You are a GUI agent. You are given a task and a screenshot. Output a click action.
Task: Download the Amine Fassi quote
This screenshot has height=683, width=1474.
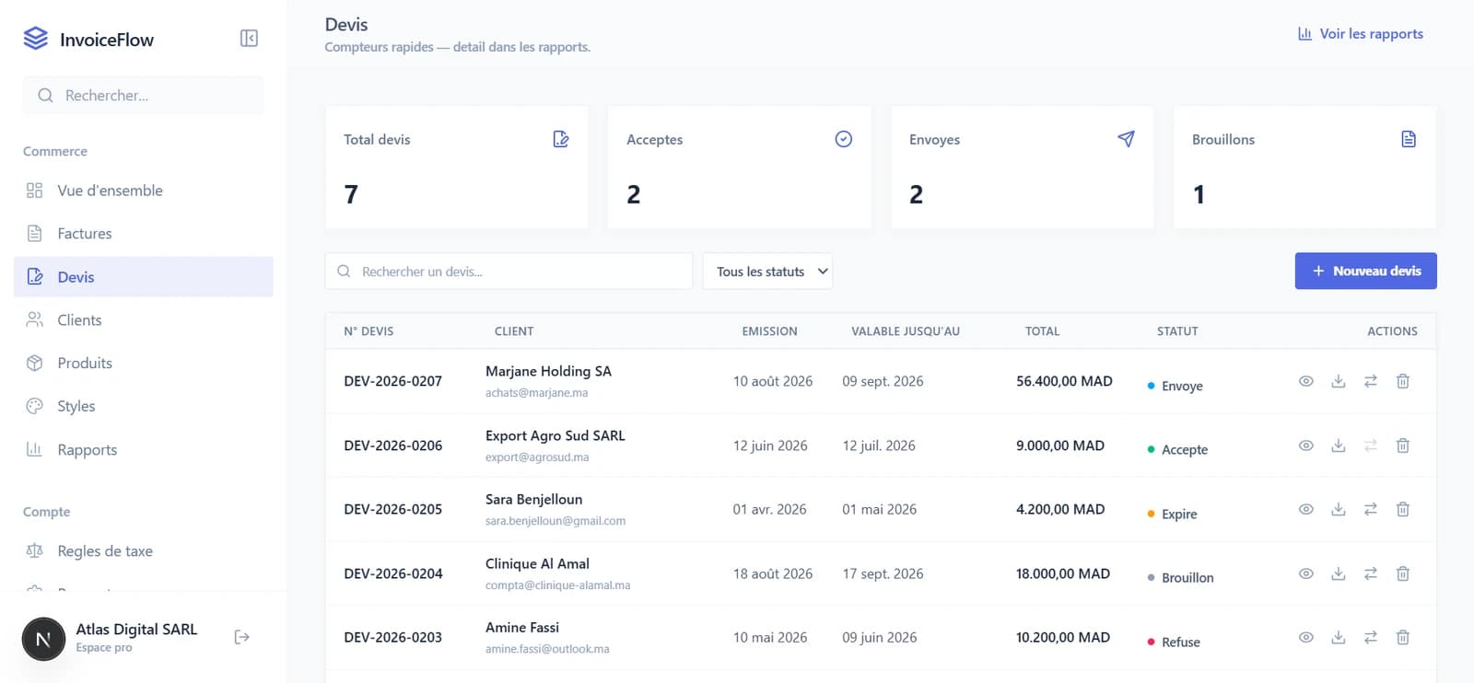tap(1339, 637)
